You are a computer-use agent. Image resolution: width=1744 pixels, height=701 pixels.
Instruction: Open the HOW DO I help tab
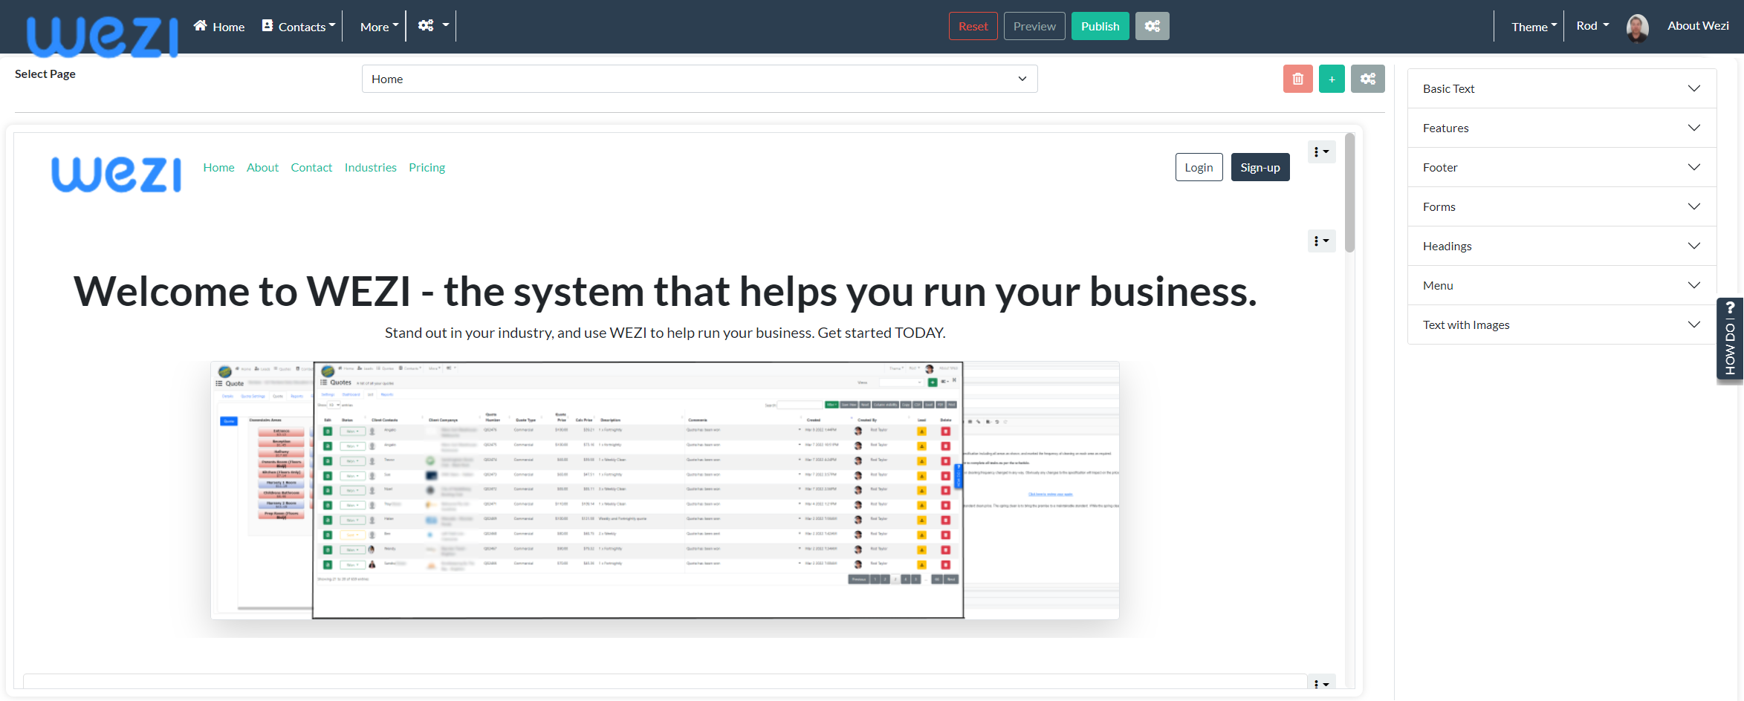(x=1730, y=339)
